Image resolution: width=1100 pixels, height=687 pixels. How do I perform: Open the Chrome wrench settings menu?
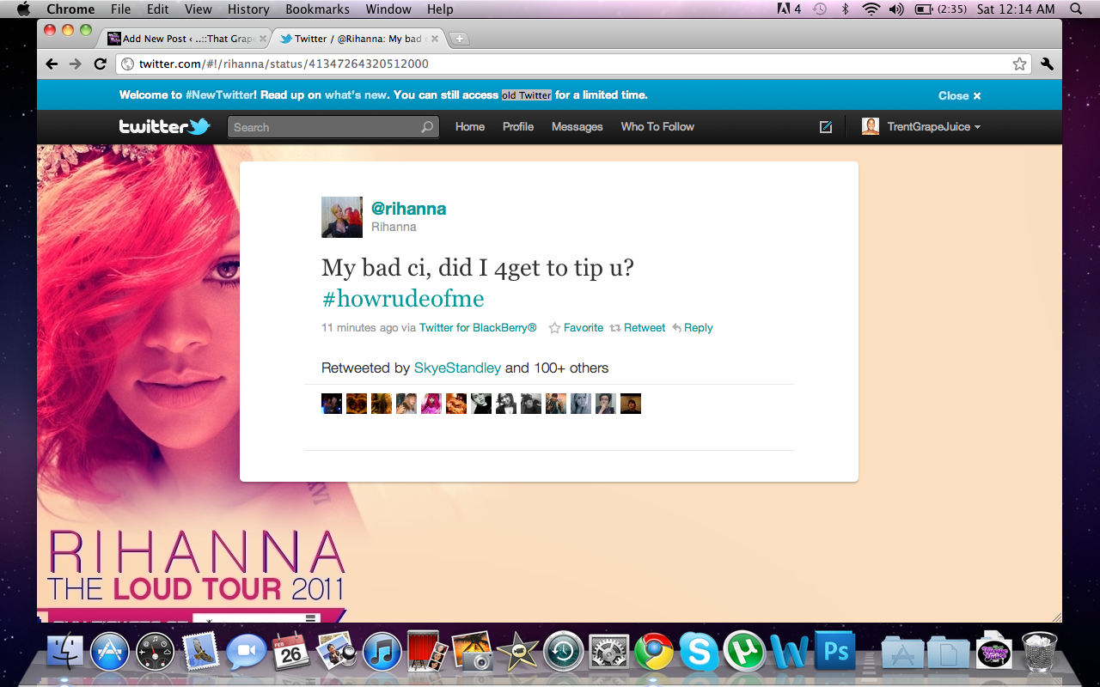pos(1047,64)
